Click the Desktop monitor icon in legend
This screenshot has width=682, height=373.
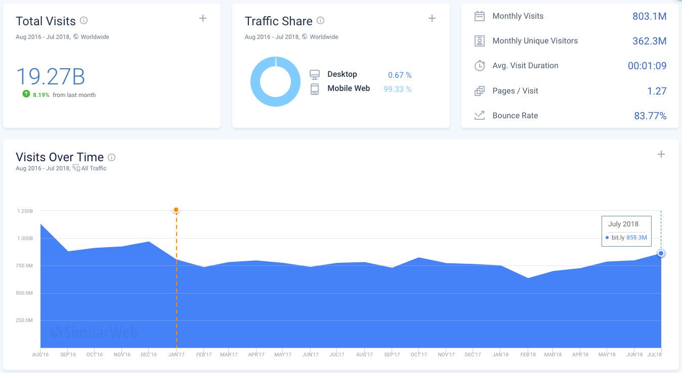315,75
